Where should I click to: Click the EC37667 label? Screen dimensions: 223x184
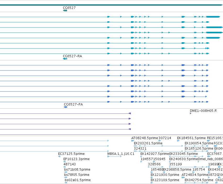[215, 154]
